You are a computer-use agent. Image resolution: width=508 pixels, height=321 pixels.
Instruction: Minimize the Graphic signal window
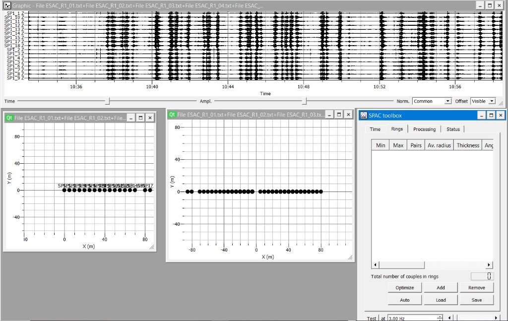(479, 5)
